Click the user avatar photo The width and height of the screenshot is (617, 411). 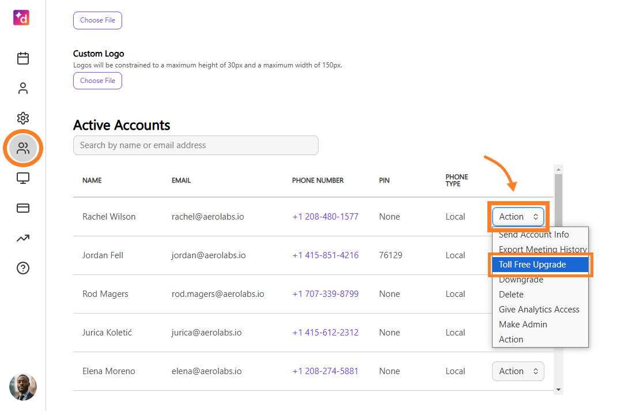[x=23, y=387]
